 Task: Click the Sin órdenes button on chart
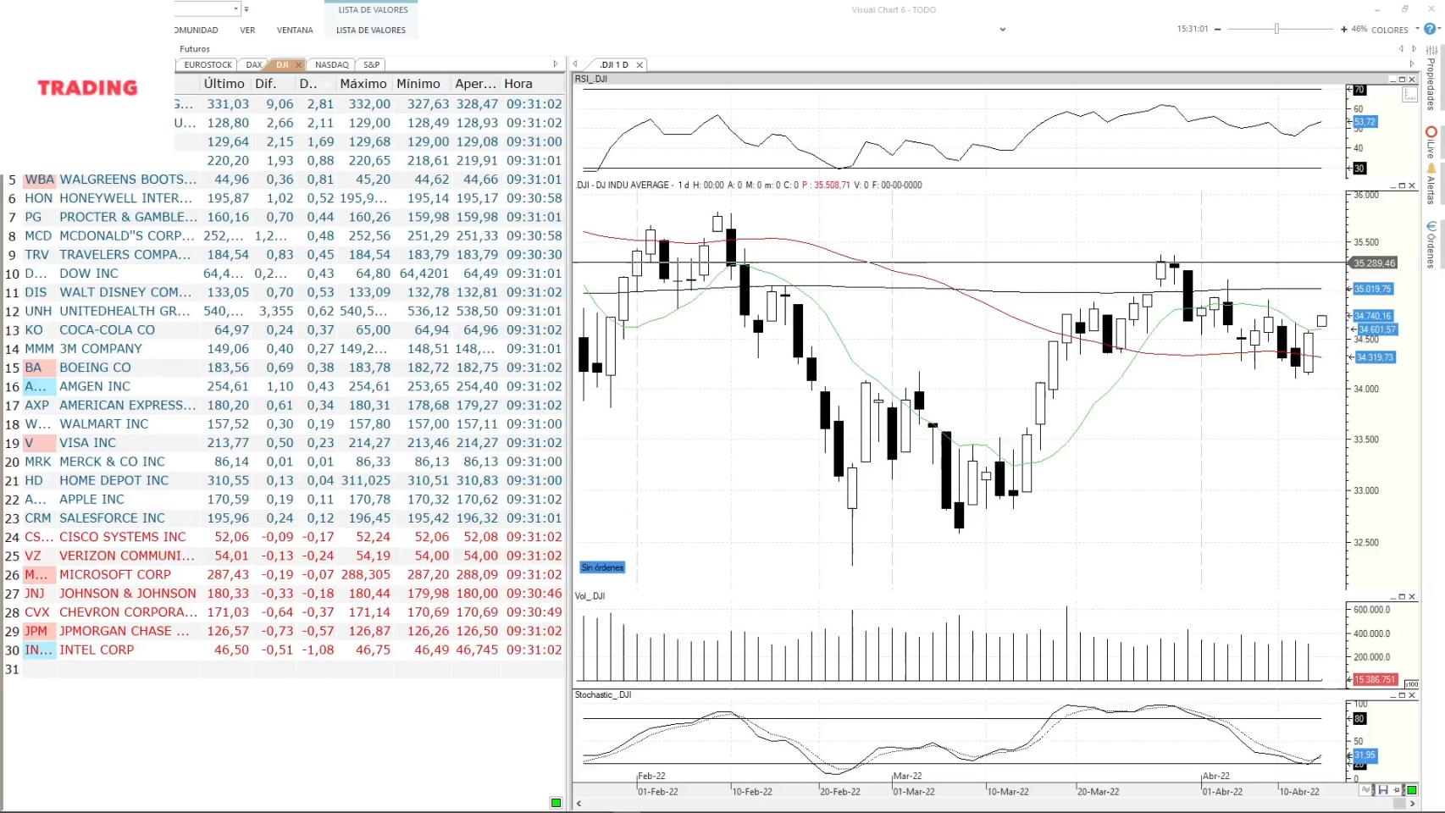point(602,567)
